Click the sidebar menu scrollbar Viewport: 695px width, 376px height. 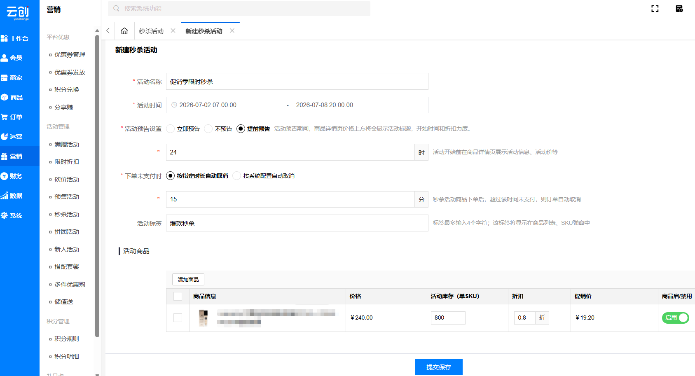[97, 186]
